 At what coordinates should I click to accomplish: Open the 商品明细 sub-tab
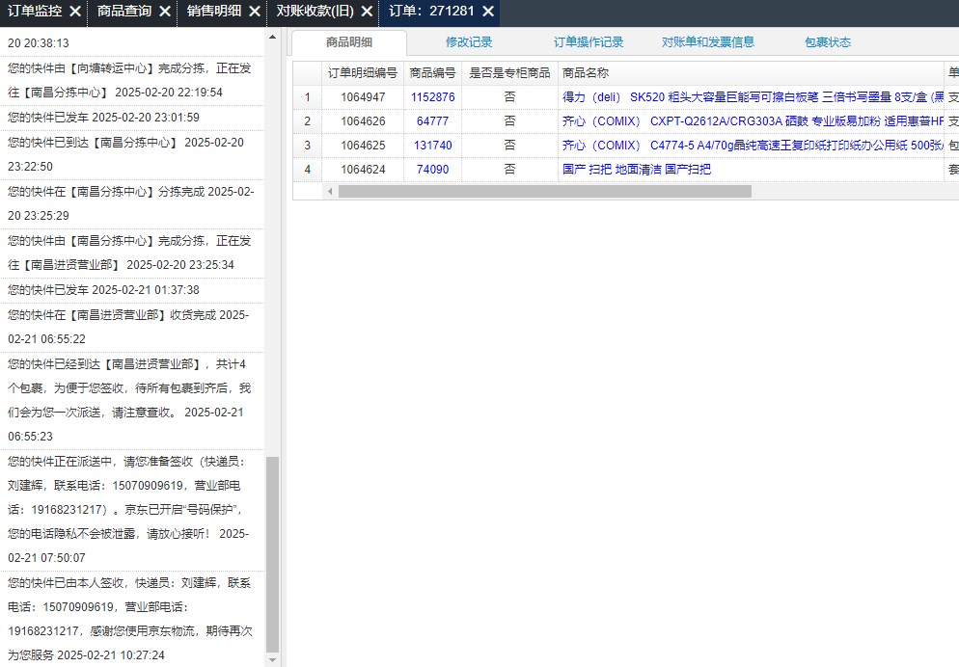[x=348, y=42]
